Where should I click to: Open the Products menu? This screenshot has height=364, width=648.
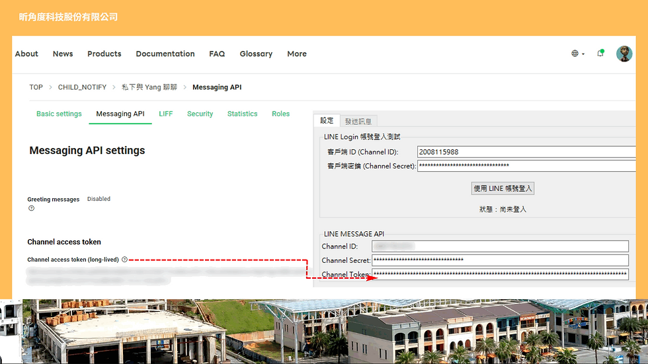pos(104,54)
